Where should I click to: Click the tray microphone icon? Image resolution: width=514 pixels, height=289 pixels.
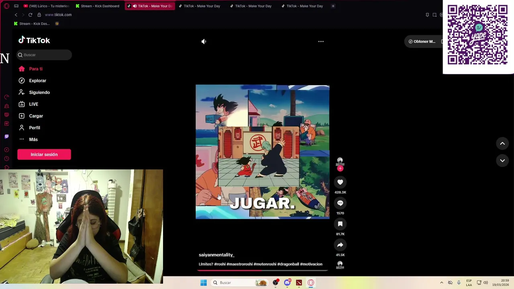pyautogui.click(x=459, y=283)
